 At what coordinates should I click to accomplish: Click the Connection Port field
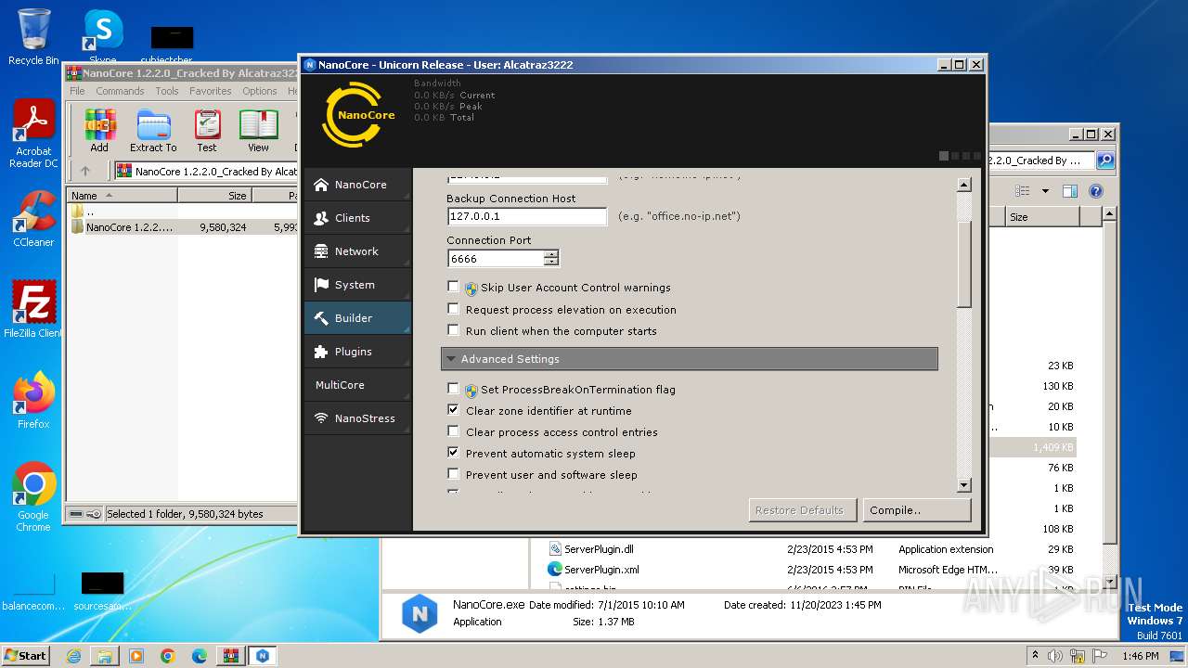tap(496, 259)
